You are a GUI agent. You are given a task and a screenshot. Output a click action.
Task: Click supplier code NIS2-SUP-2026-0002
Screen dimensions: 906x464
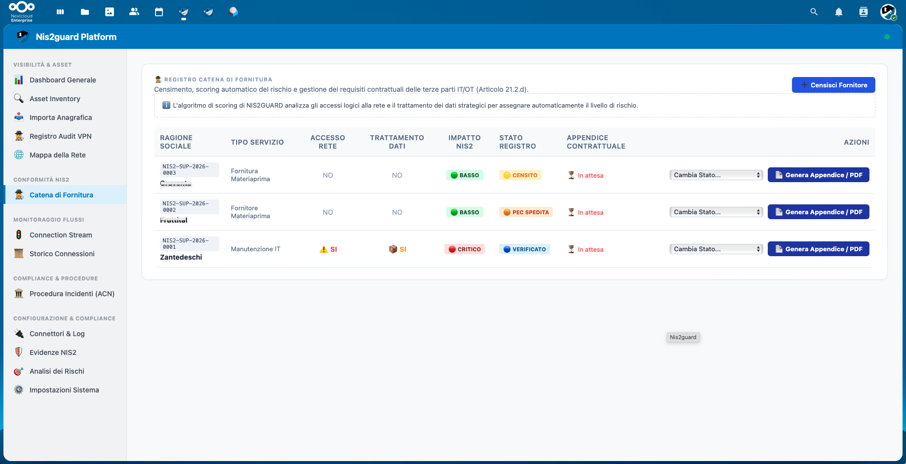pyautogui.click(x=190, y=207)
